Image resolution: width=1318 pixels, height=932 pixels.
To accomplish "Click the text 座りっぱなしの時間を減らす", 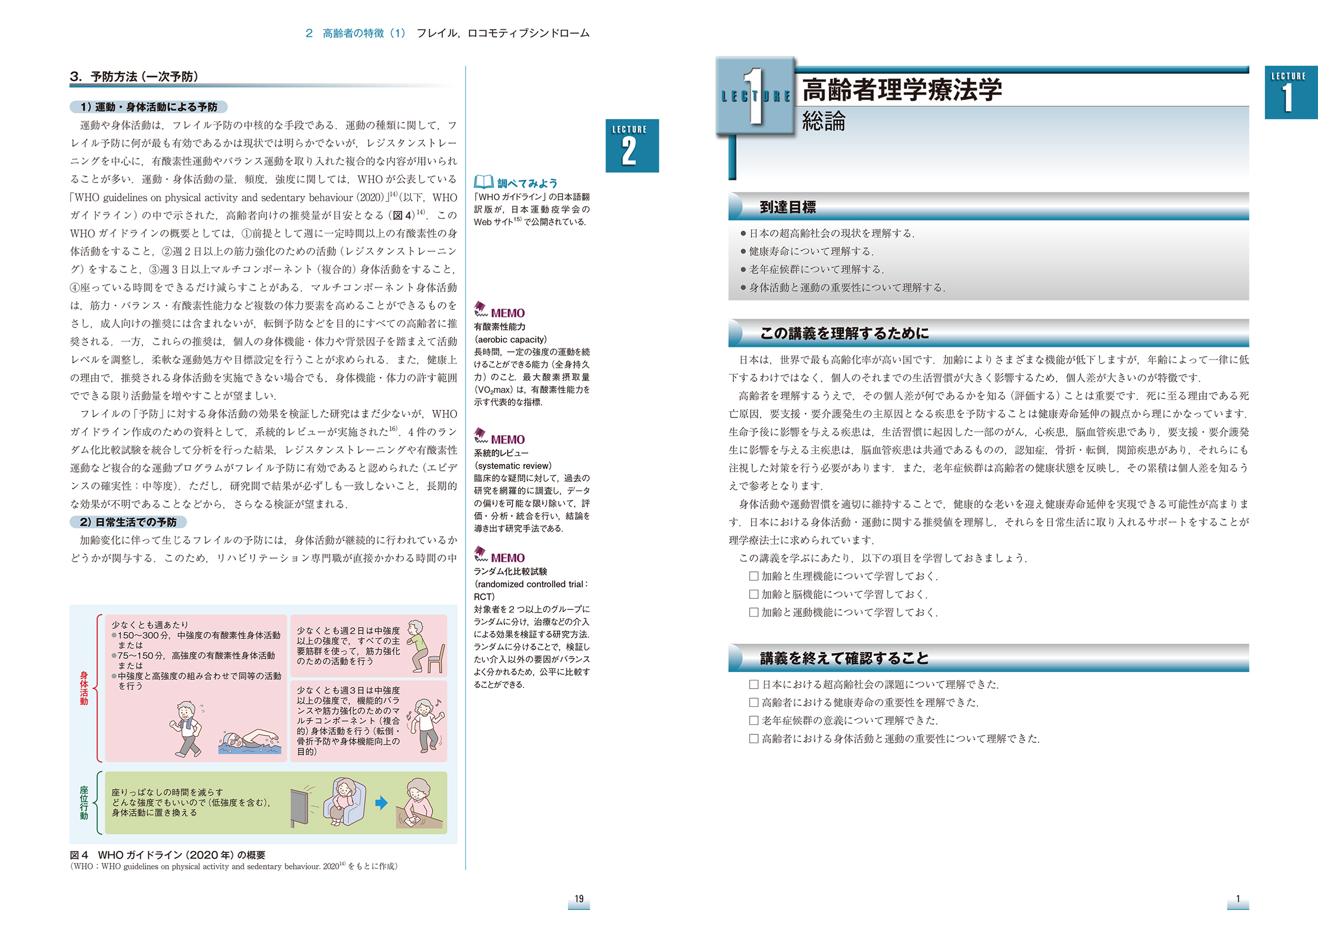I will tap(168, 792).
